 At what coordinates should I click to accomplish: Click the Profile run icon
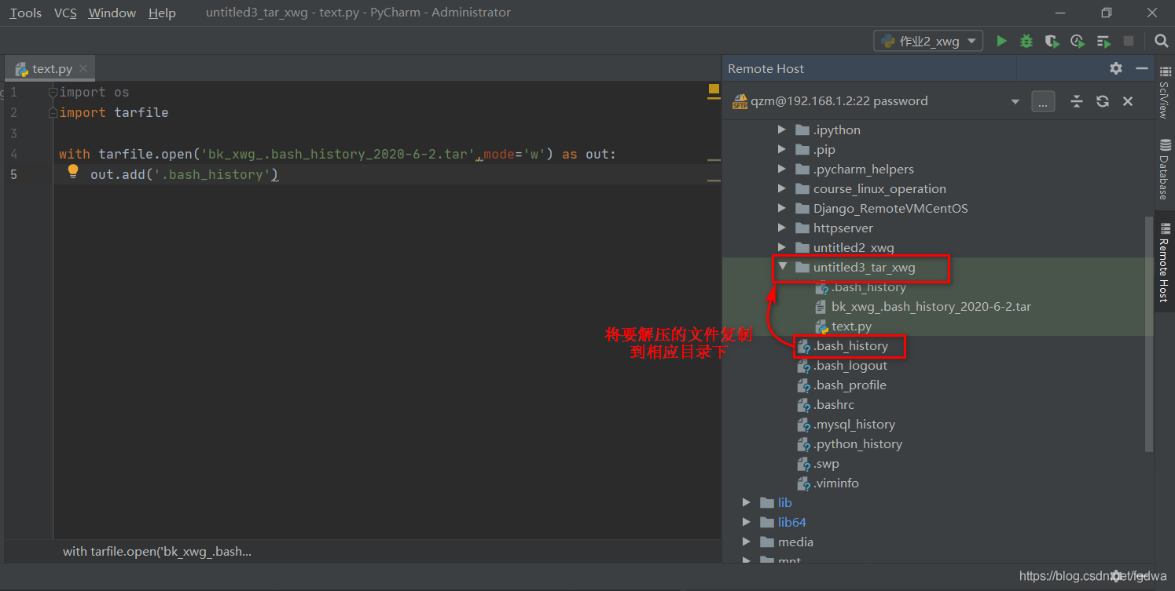point(1077,41)
